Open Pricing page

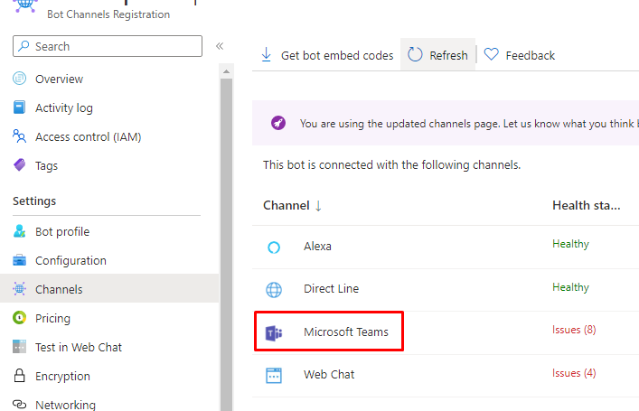[52, 319]
